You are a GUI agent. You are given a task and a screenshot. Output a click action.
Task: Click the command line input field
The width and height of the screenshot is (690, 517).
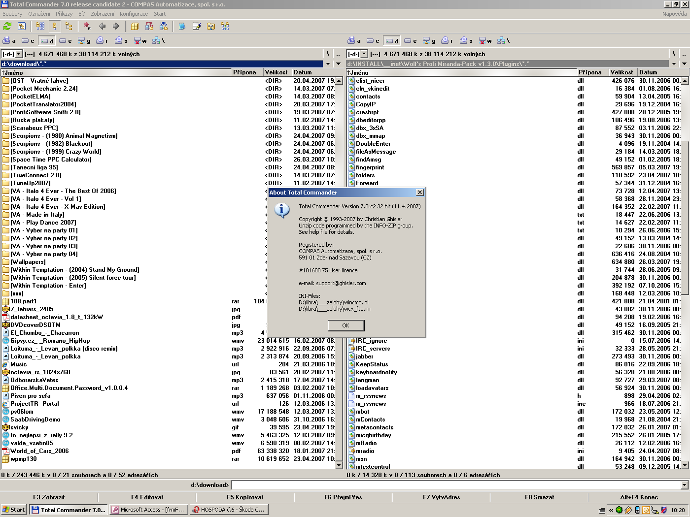click(x=455, y=485)
